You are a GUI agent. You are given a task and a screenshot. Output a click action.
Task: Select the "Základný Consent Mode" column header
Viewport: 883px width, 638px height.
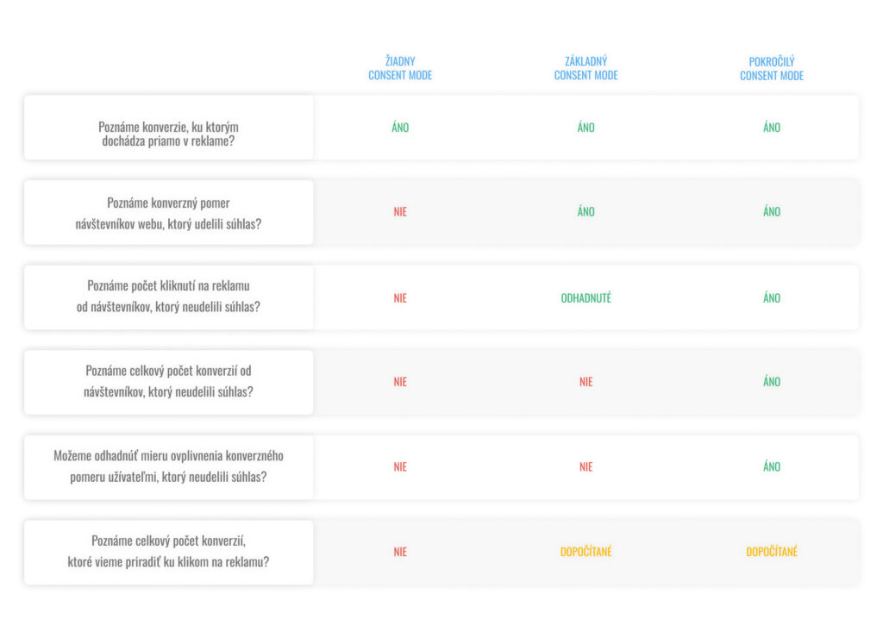[x=586, y=69]
